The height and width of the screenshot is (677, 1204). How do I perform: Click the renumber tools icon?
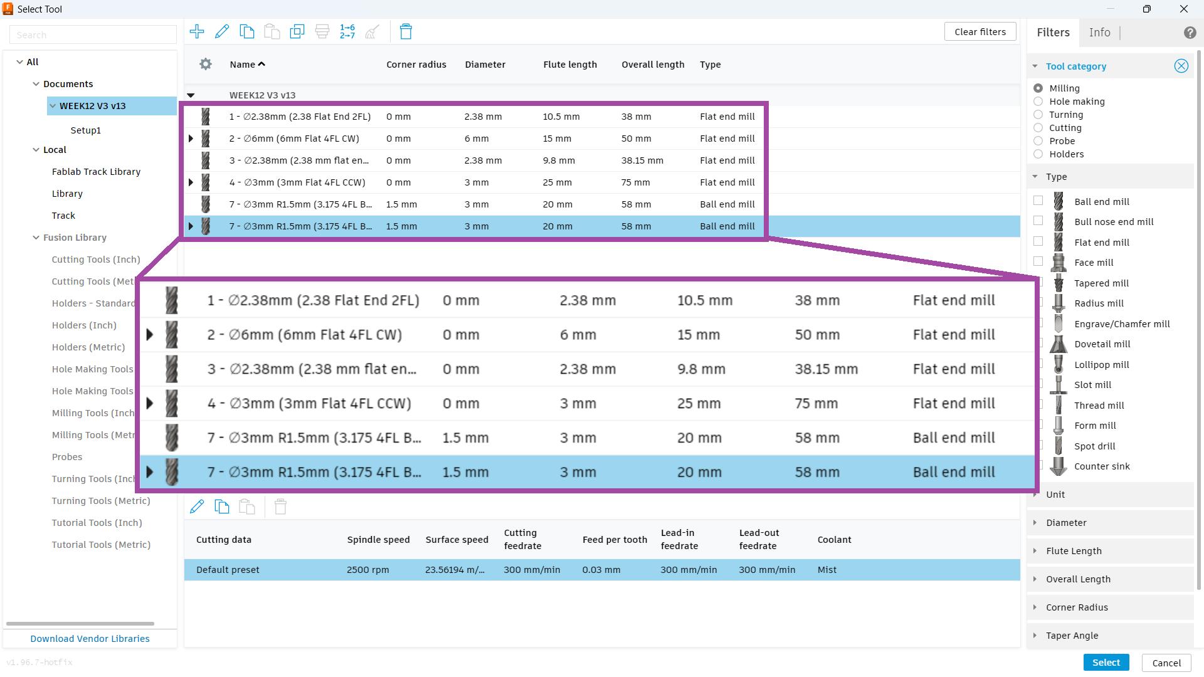[x=347, y=32]
